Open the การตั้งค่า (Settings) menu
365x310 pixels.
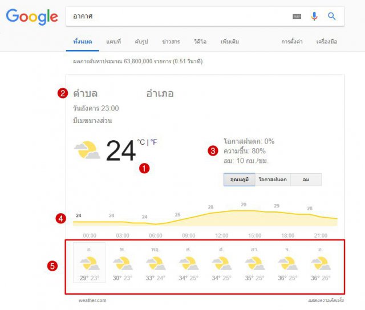[291, 42]
